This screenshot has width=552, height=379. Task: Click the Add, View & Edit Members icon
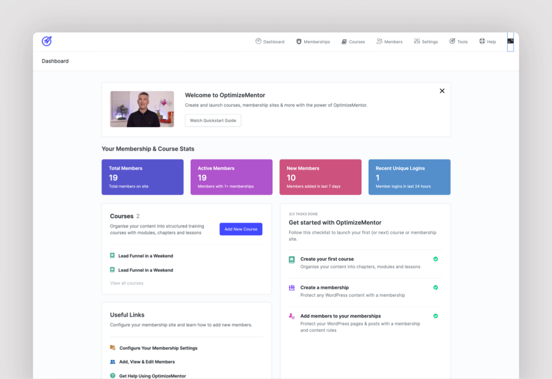click(x=112, y=362)
